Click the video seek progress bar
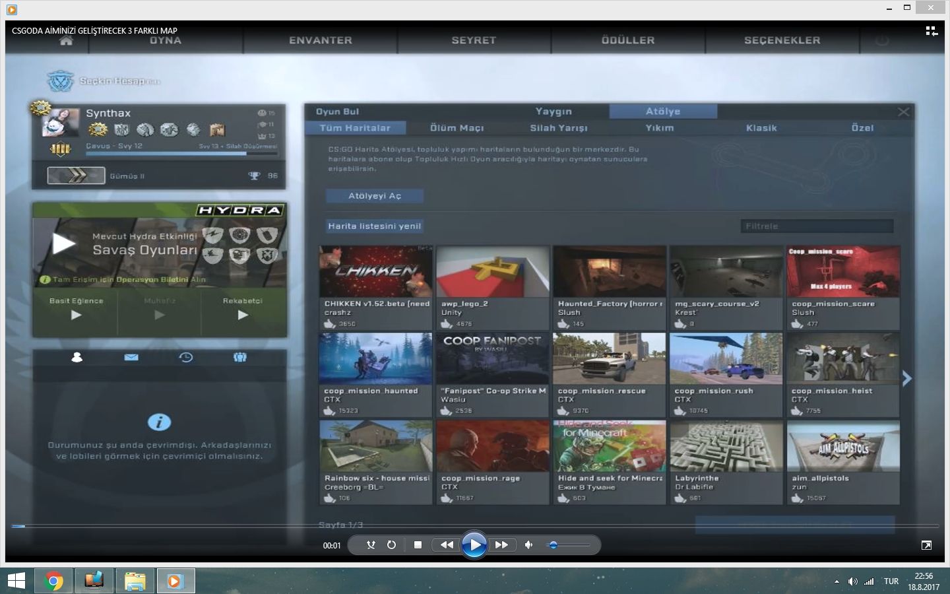950x594 pixels. coord(475,526)
